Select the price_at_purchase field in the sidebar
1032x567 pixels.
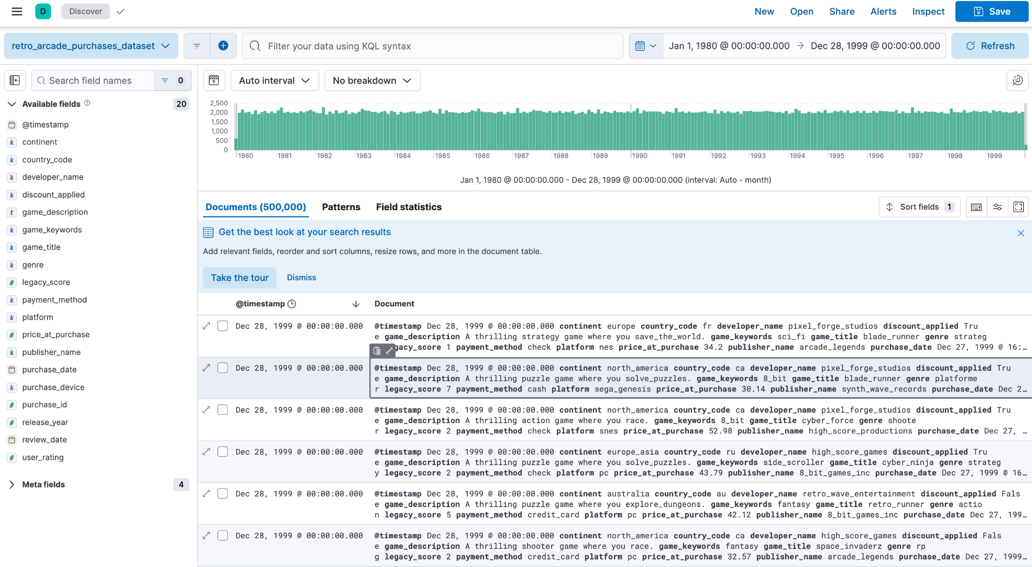56,335
